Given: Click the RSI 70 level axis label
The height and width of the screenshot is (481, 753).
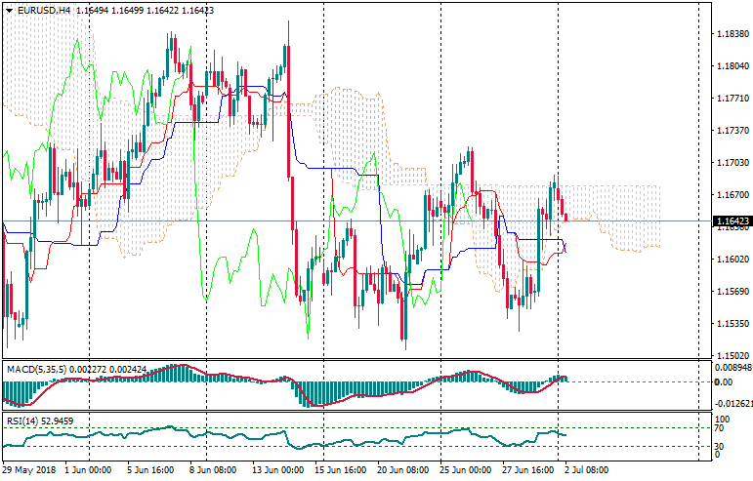Looking at the screenshot, I should [720, 428].
